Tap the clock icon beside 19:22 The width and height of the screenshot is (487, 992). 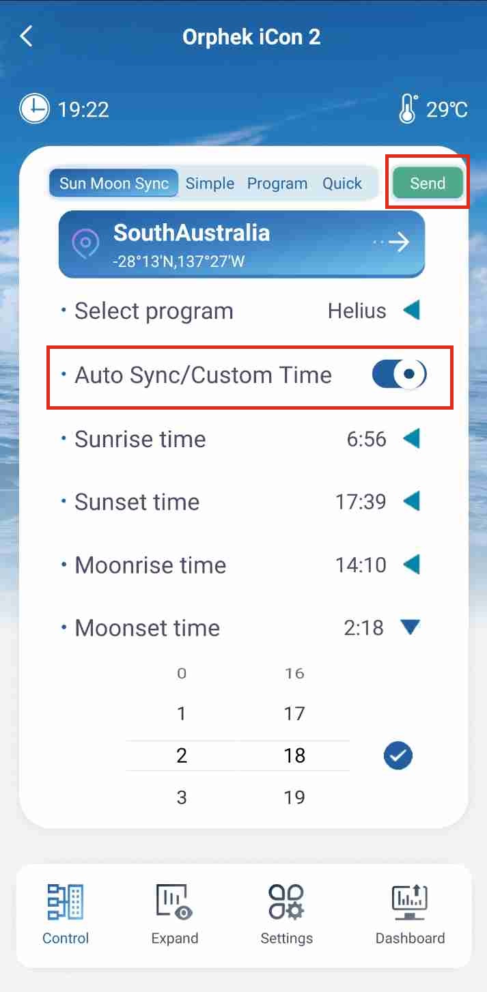click(34, 109)
